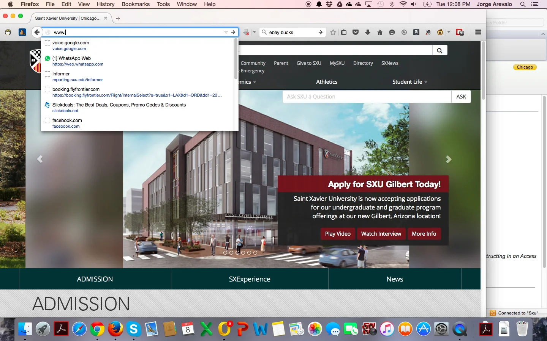
Task: Open System Preferences in the Dock
Action: click(x=441, y=329)
